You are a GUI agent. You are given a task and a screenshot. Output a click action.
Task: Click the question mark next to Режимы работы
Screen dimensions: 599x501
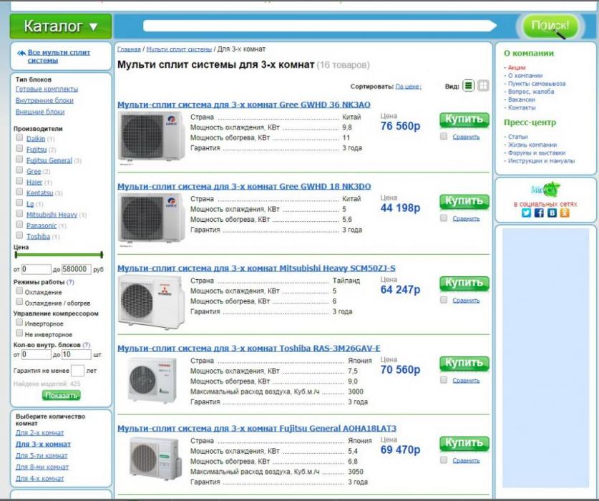(x=70, y=282)
